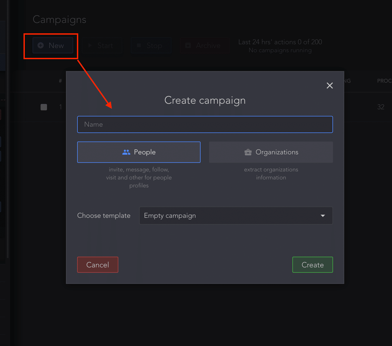Click the green Create button
Screen dimensions: 392x346
pyautogui.click(x=313, y=265)
